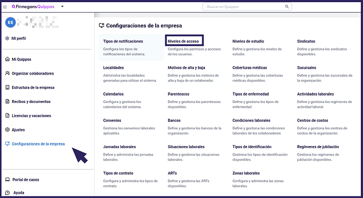Click the Mi Quippos home icon
This screenshot has height=198, width=363.
7,59
